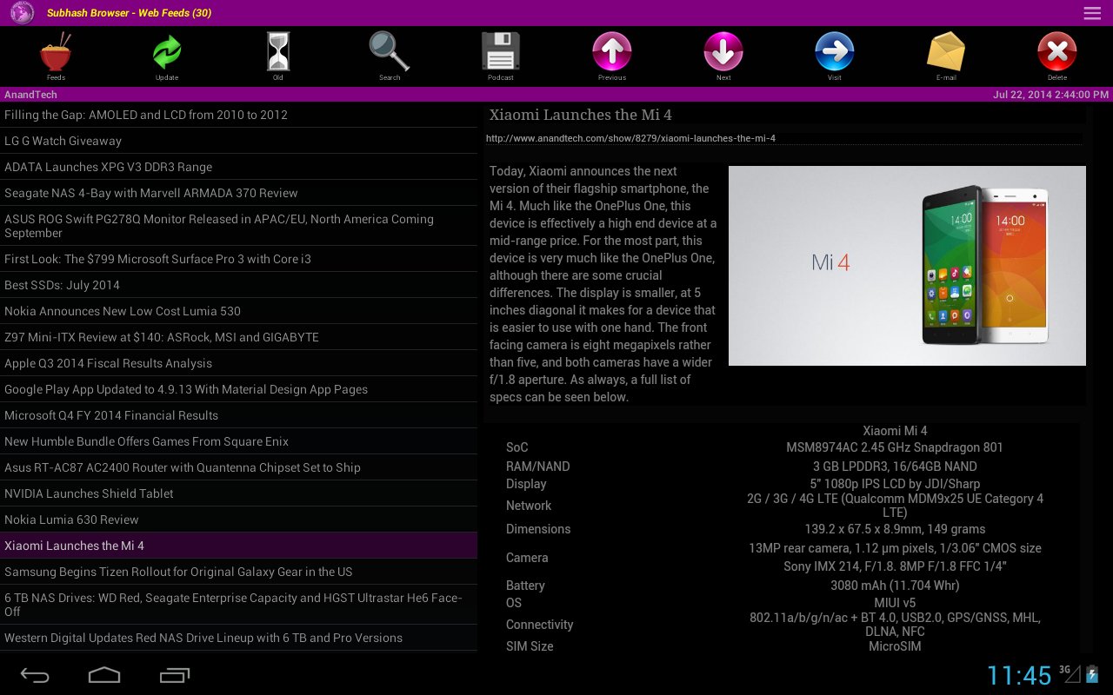
Task: Open 'Microsoft Q4 FY 2014 Financial Results'
Action: pyautogui.click(x=238, y=415)
